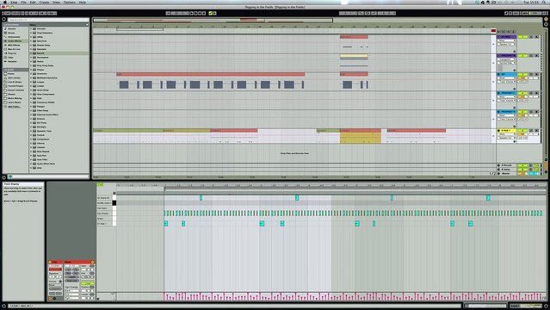
Task: Toggle browser preview headphone icon
Action: click(x=10, y=177)
